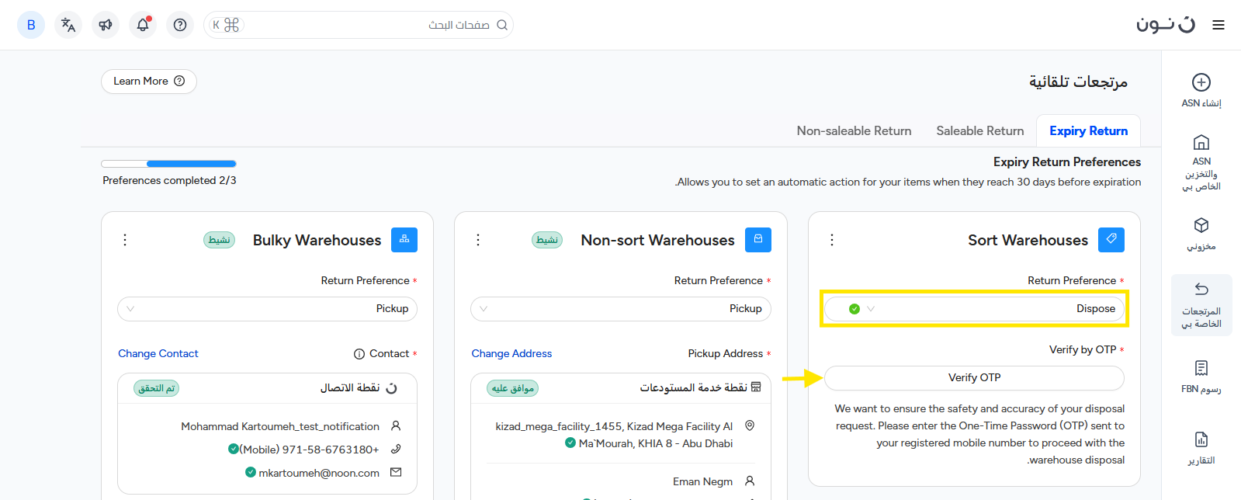
Task: Click the language translate icon
Action: coord(68,25)
